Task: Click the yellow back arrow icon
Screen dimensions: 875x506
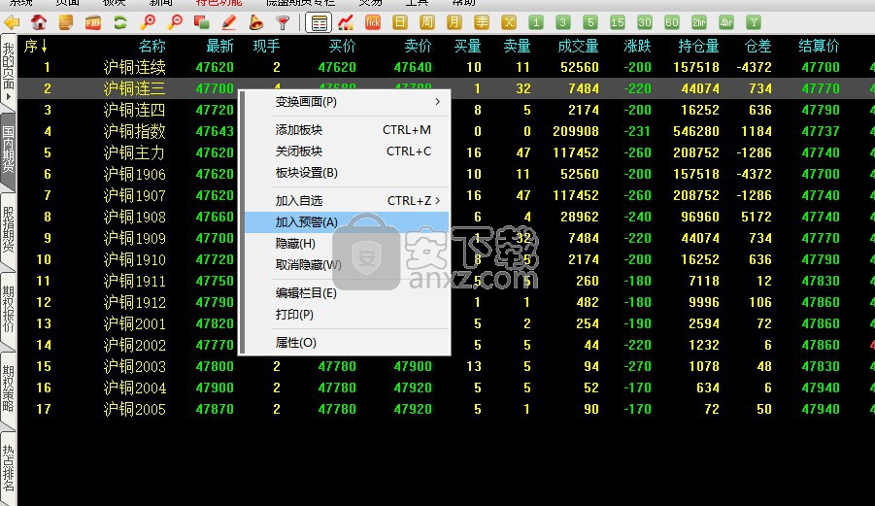Action: point(12,23)
